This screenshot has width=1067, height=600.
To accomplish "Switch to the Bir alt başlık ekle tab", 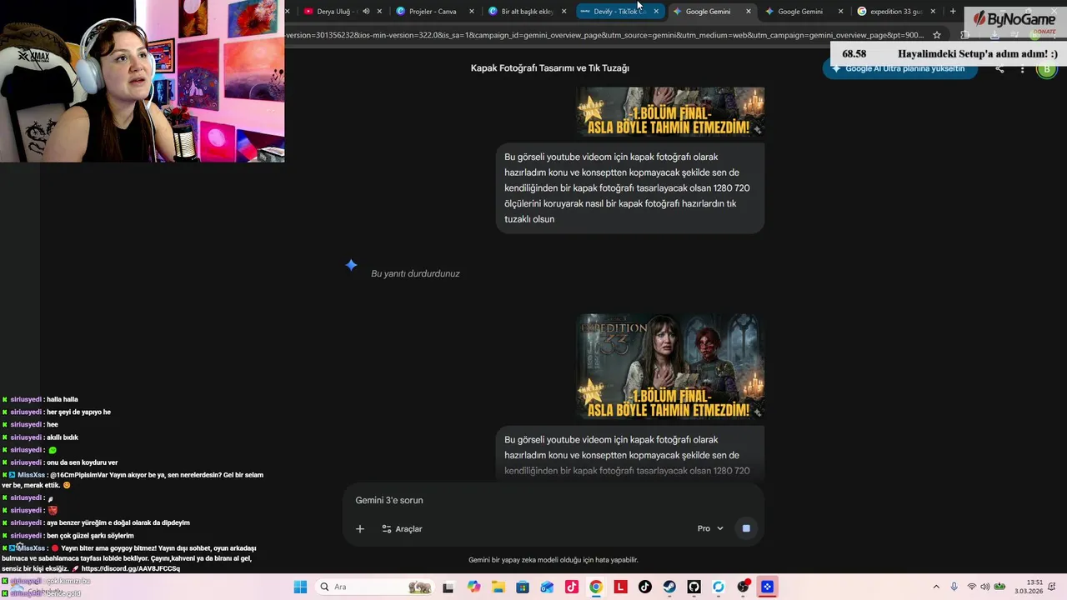I will pyautogui.click(x=526, y=12).
